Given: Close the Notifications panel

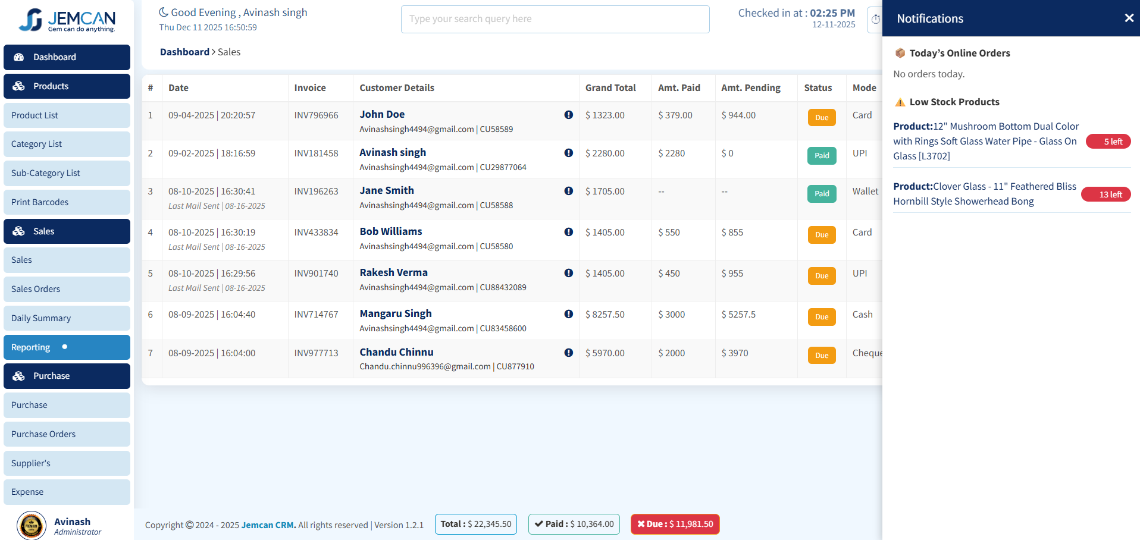Looking at the screenshot, I should [x=1129, y=18].
